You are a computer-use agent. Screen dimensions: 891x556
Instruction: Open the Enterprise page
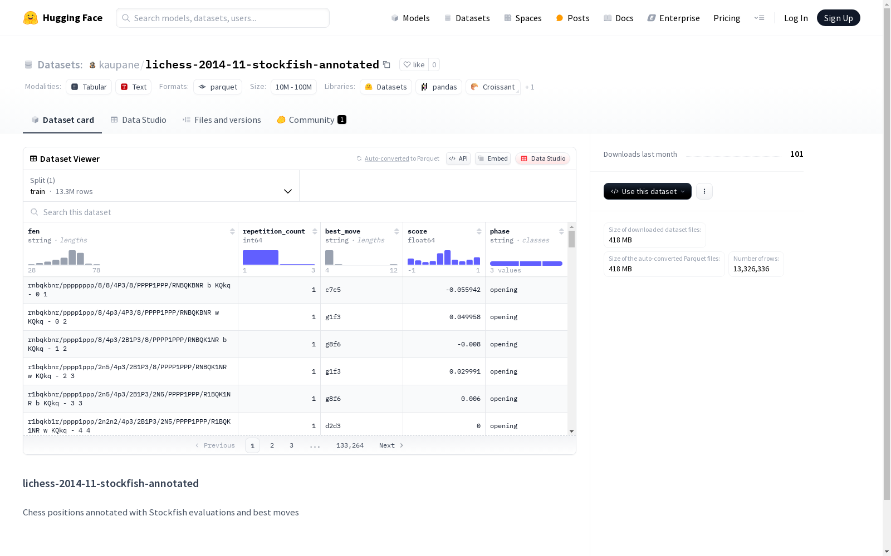coord(674,18)
